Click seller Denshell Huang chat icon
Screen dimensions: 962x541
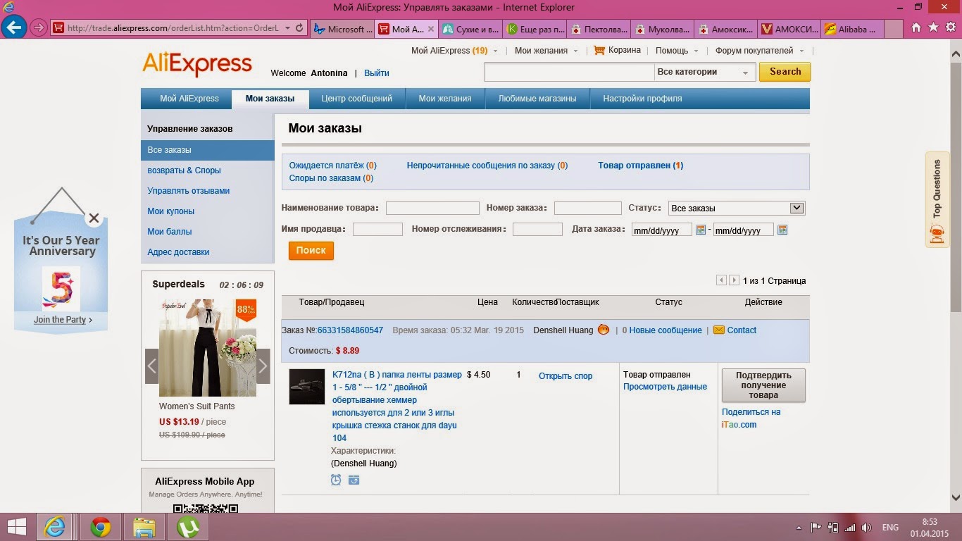pos(603,330)
